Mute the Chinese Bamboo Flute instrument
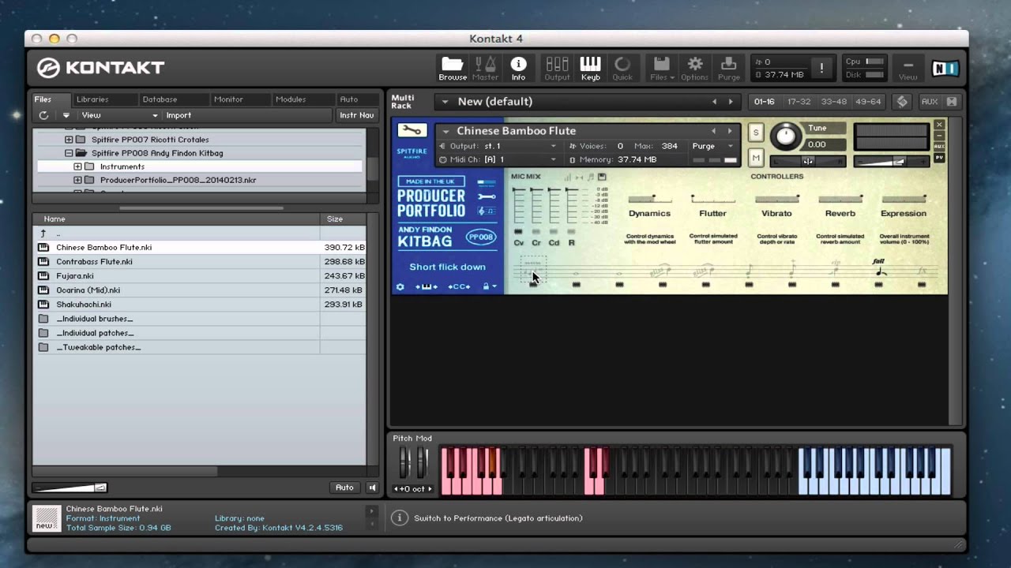1011x568 pixels. pyautogui.click(x=756, y=159)
